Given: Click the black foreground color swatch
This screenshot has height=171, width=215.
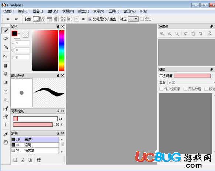Looking at the screenshot, I should tap(14, 34).
